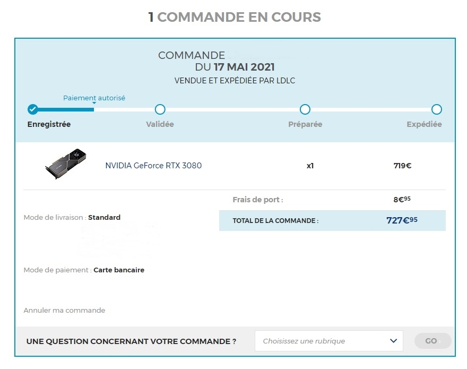467x369 pixels.
Task: Click the order progress bar
Action: coord(235,109)
